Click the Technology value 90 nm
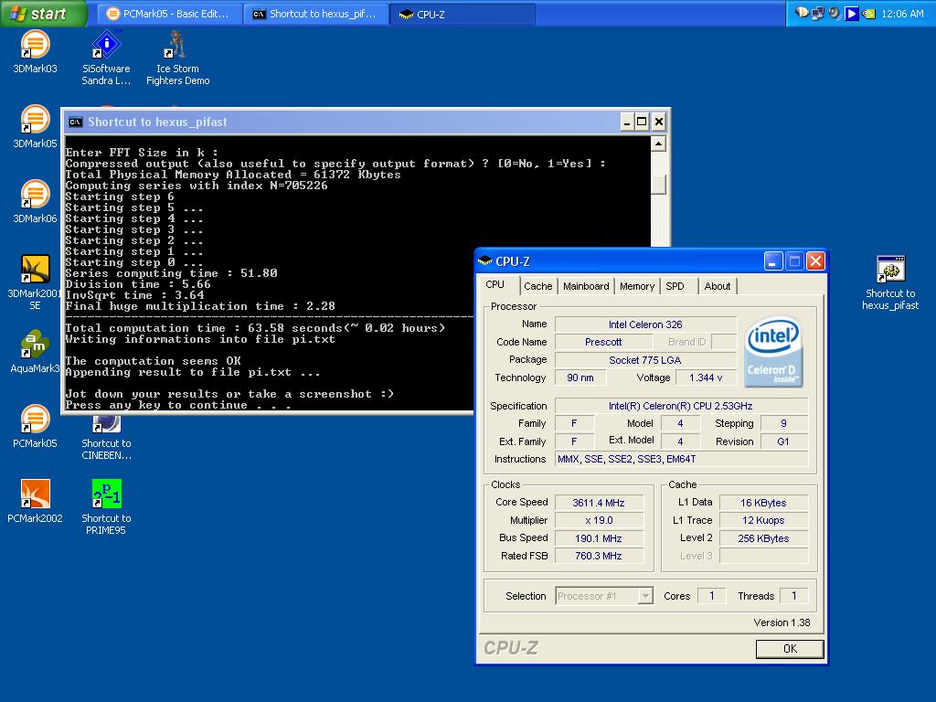Viewport: 936px width, 702px height. (580, 378)
